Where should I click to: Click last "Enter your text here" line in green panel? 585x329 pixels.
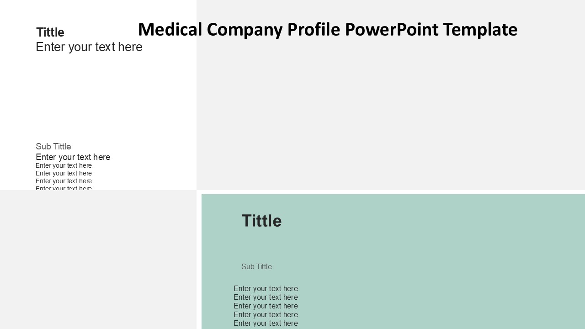[x=266, y=324]
